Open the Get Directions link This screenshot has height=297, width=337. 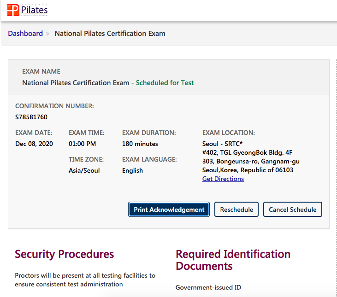223,179
